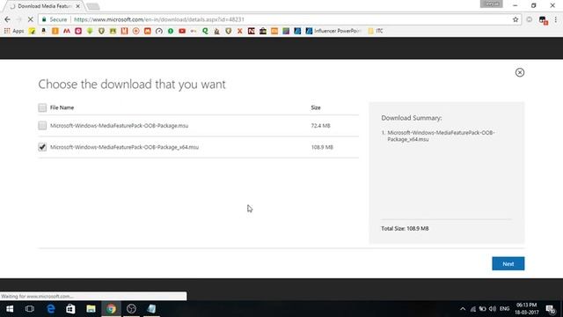Check the OOB-Package.msu 72.4 MB checkbox
563x317 pixels.
pos(42,125)
